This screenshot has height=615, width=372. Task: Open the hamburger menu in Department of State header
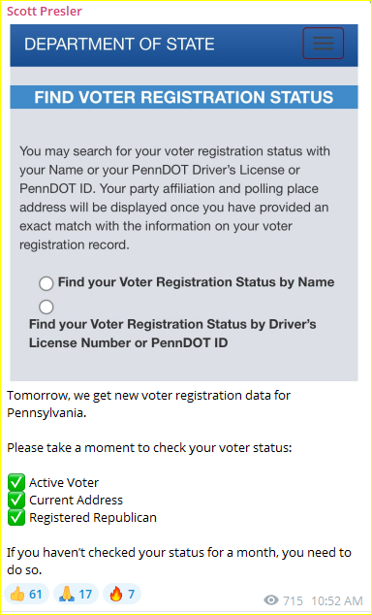click(x=323, y=43)
